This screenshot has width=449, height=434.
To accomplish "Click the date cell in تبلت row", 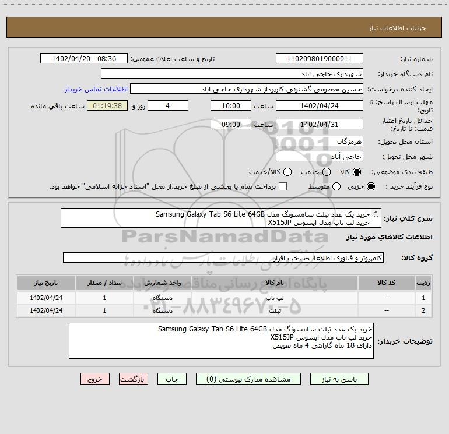I will [x=46, y=310].
